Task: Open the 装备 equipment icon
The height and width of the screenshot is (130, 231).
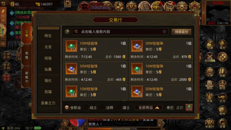Action: [210, 98]
